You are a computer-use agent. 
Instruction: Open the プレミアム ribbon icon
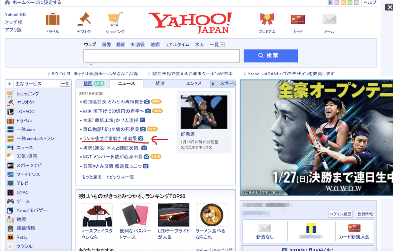coord(267,20)
